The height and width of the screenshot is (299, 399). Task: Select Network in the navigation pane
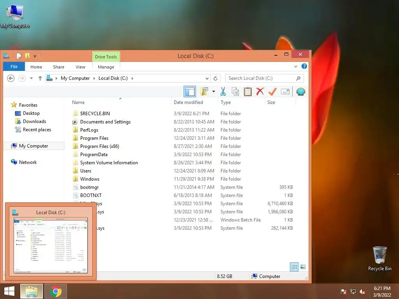pyautogui.click(x=28, y=162)
